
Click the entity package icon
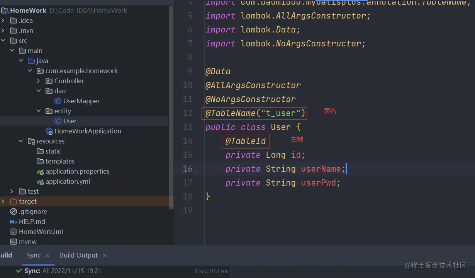coord(49,111)
